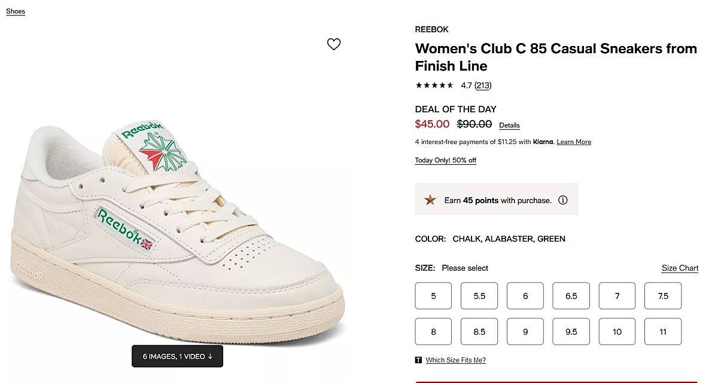
Task: Pick size 8 for the sneakers
Action: pos(433,332)
